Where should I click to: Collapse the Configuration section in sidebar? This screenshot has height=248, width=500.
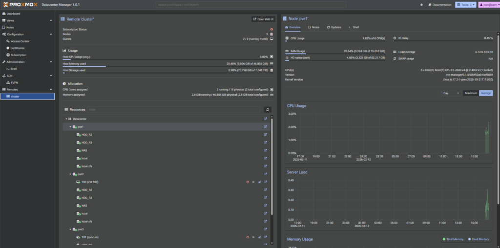pyautogui.click(x=51, y=34)
